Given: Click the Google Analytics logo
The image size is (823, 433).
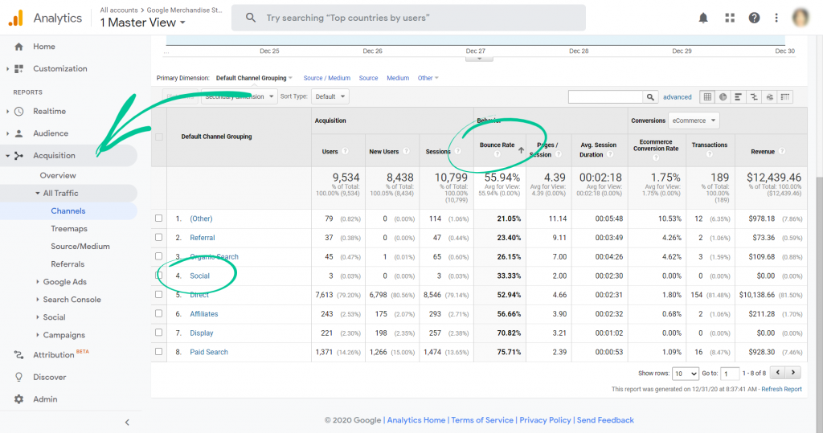Looking at the screenshot, I should pyautogui.click(x=16, y=18).
